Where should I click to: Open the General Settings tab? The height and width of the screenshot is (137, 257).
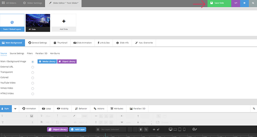click(x=38, y=43)
